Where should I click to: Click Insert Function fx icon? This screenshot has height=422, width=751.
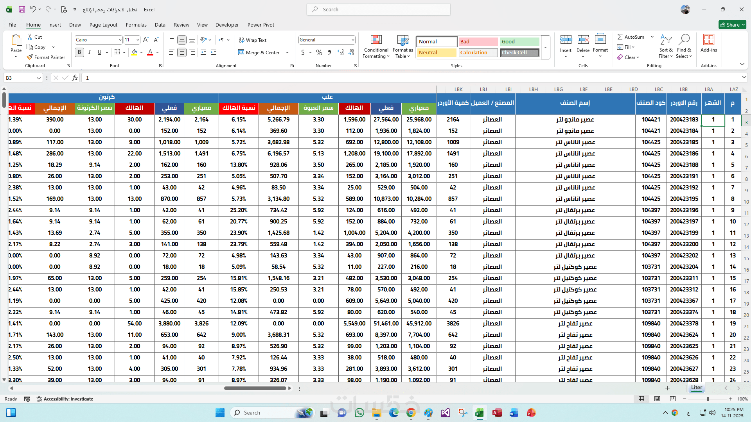(75, 78)
